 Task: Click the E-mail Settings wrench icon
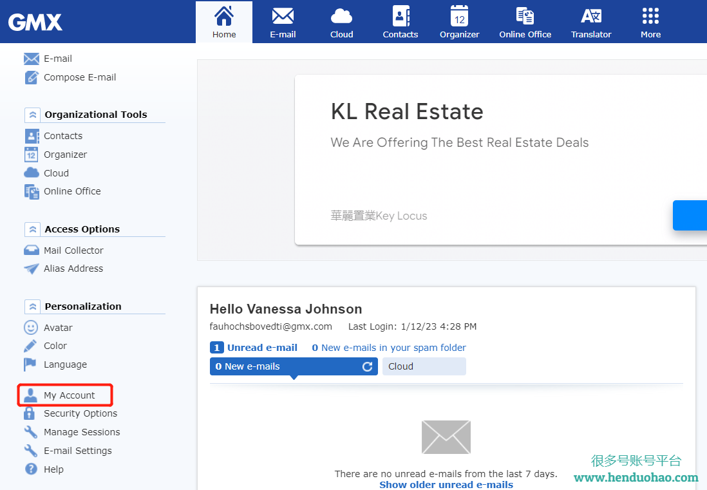click(31, 451)
